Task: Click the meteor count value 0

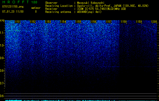Action: [x=36, y=12]
